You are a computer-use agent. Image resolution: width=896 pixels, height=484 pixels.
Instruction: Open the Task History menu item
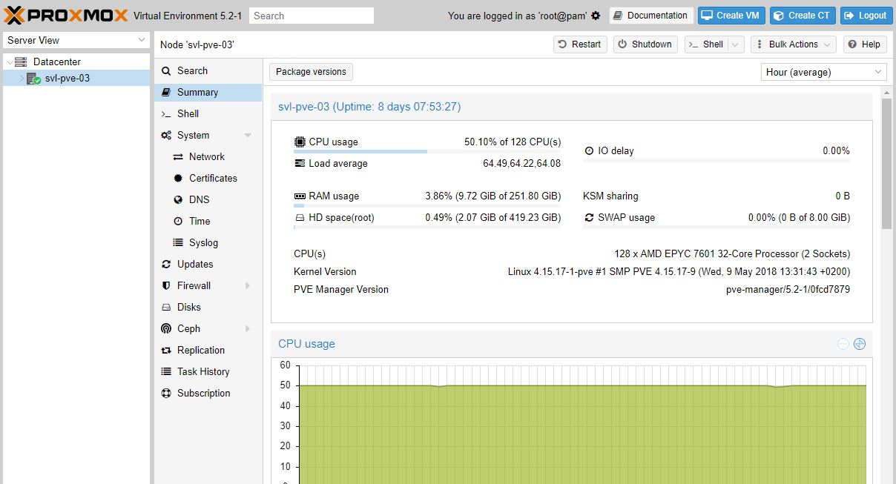[x=208, y=372]
